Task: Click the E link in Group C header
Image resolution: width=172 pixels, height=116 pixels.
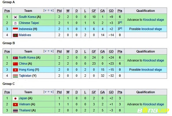Action: tap(52, 92)
